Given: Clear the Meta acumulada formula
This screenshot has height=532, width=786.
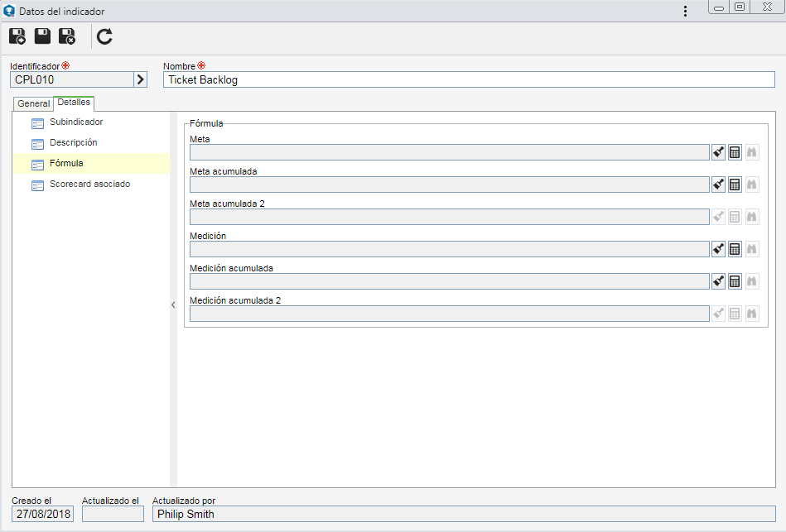Looking at the screenshot, I should pos(718,185).
